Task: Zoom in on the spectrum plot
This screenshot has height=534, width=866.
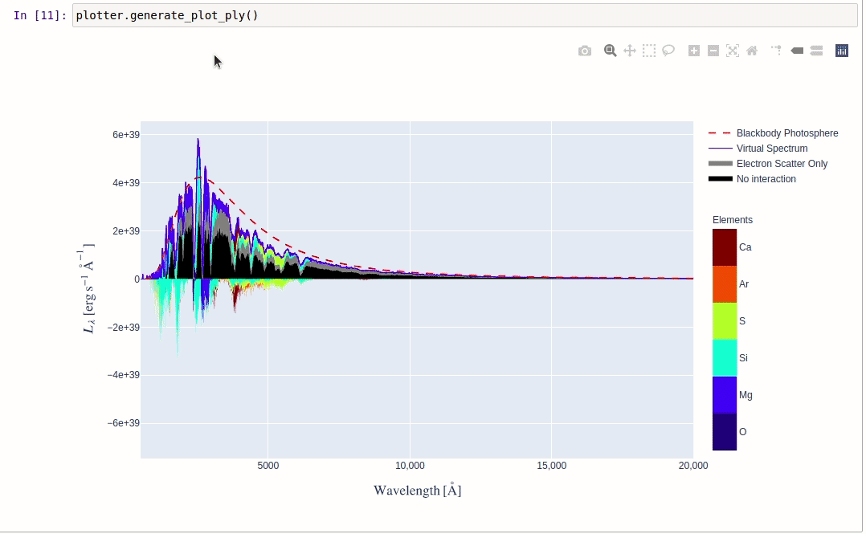Action: [x=693, y=50]
